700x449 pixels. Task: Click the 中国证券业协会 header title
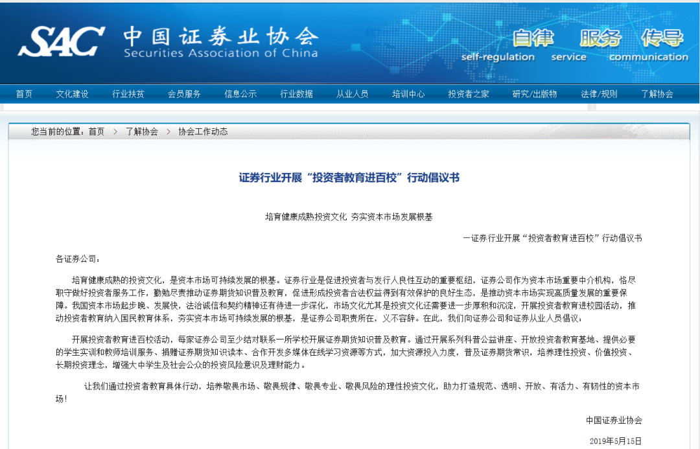coord(220,37)
